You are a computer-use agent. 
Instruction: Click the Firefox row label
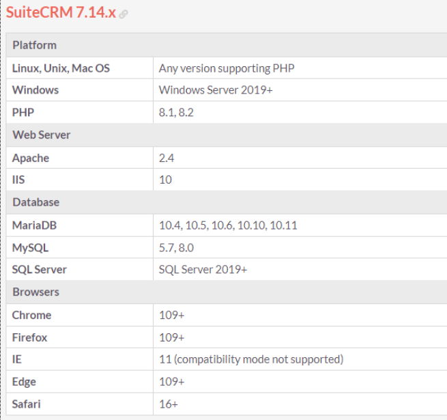coord(29,337)
